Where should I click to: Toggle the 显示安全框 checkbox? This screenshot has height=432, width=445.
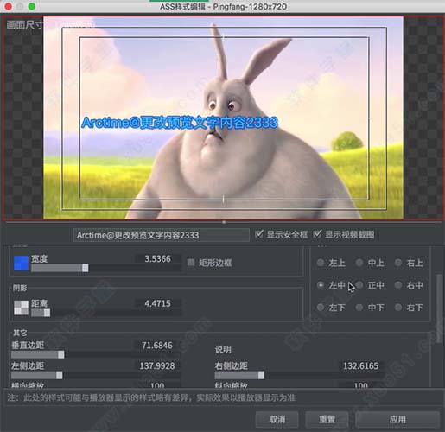(259, 234)
